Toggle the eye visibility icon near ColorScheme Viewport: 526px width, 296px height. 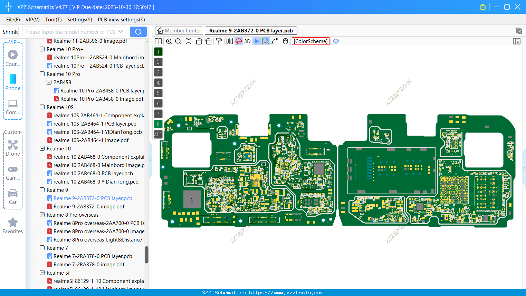click(x=335, y=41)
